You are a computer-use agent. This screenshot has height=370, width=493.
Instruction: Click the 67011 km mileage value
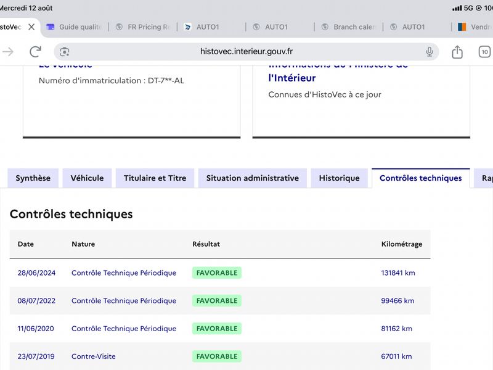point(396,356)
